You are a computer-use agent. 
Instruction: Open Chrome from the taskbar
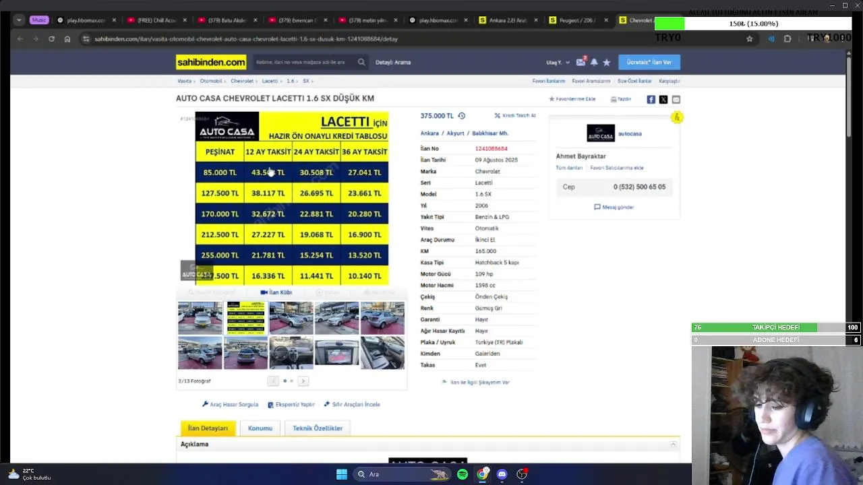click(482, 474)
